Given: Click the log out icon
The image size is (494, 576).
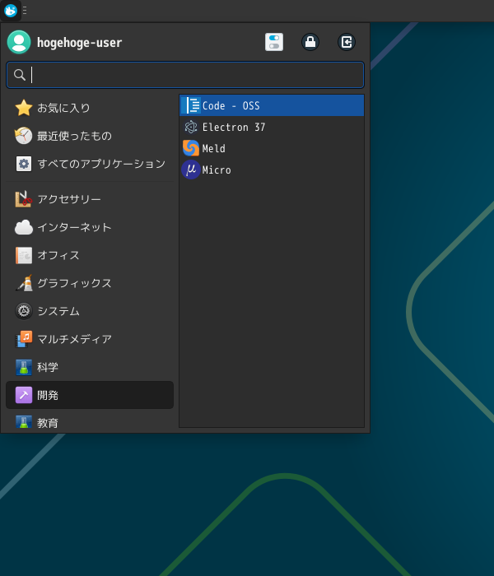Looking at the screenshot, I should click(x=347, y=42).
